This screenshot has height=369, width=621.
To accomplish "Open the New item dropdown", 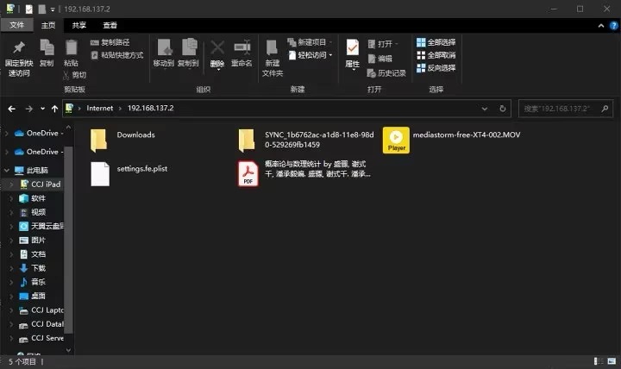I will 311,41.
